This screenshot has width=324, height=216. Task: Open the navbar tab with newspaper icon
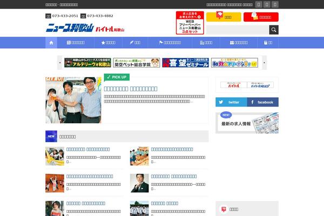(76, 43)
